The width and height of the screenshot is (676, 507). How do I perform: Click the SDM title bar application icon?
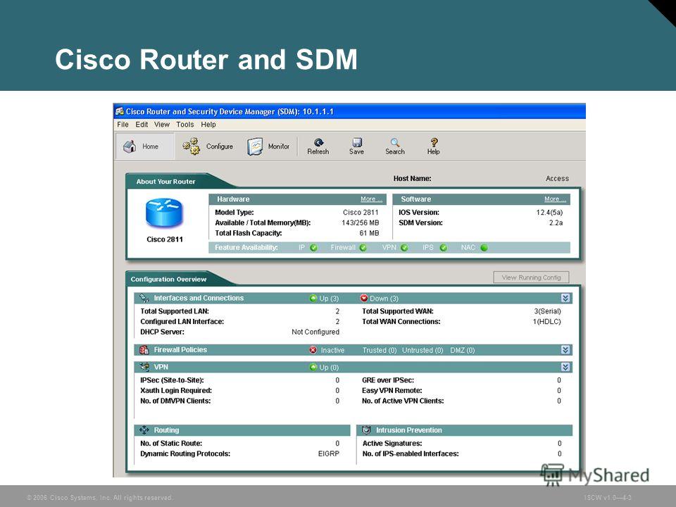120,111
